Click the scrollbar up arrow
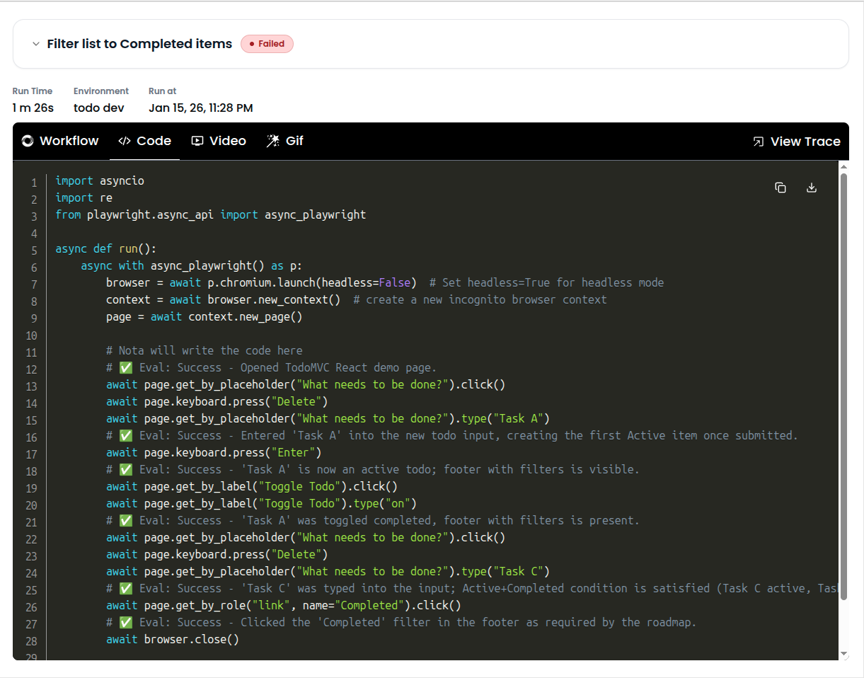 click(x=843, y=166)
